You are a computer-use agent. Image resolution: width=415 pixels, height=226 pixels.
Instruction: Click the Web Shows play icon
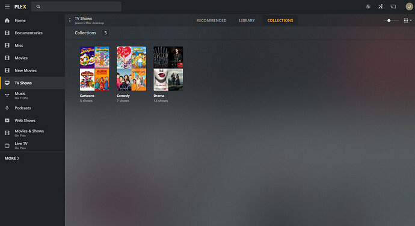[x=7, y=120]
